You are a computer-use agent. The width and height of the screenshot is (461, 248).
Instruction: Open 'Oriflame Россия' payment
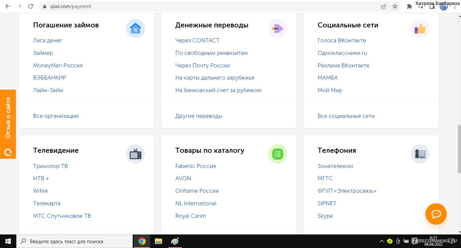(197, 191)
